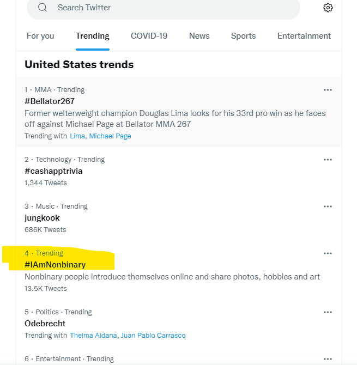The image size is (357, 365).
Task: Open more options for #cashapptrivia trend
Action: (328, 160)
